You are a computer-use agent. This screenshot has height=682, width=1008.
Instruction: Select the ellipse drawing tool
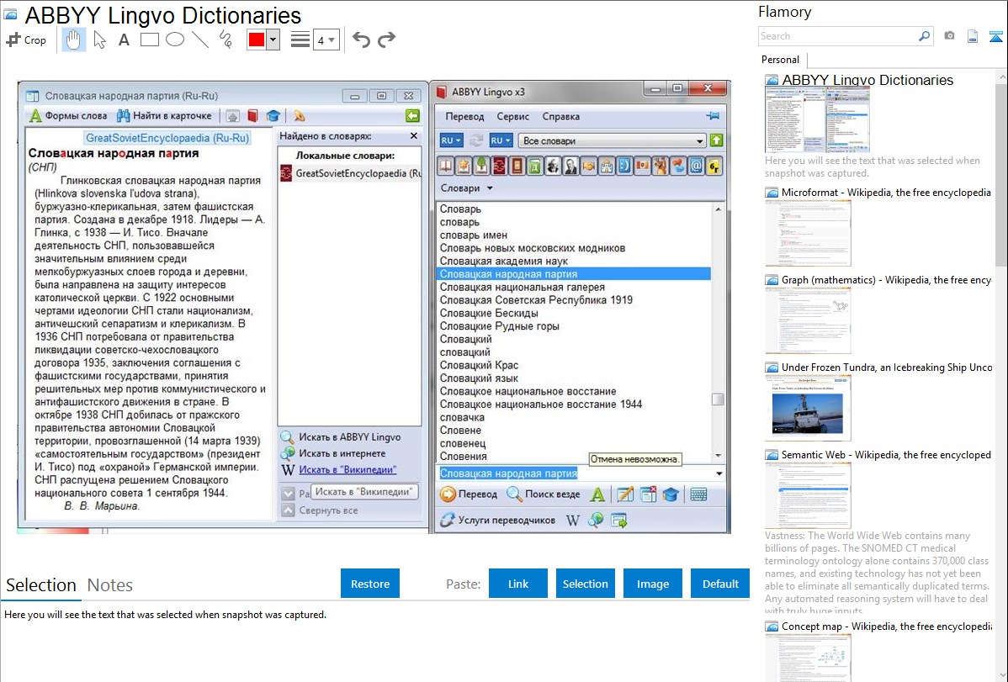click(x=175, y=40)
